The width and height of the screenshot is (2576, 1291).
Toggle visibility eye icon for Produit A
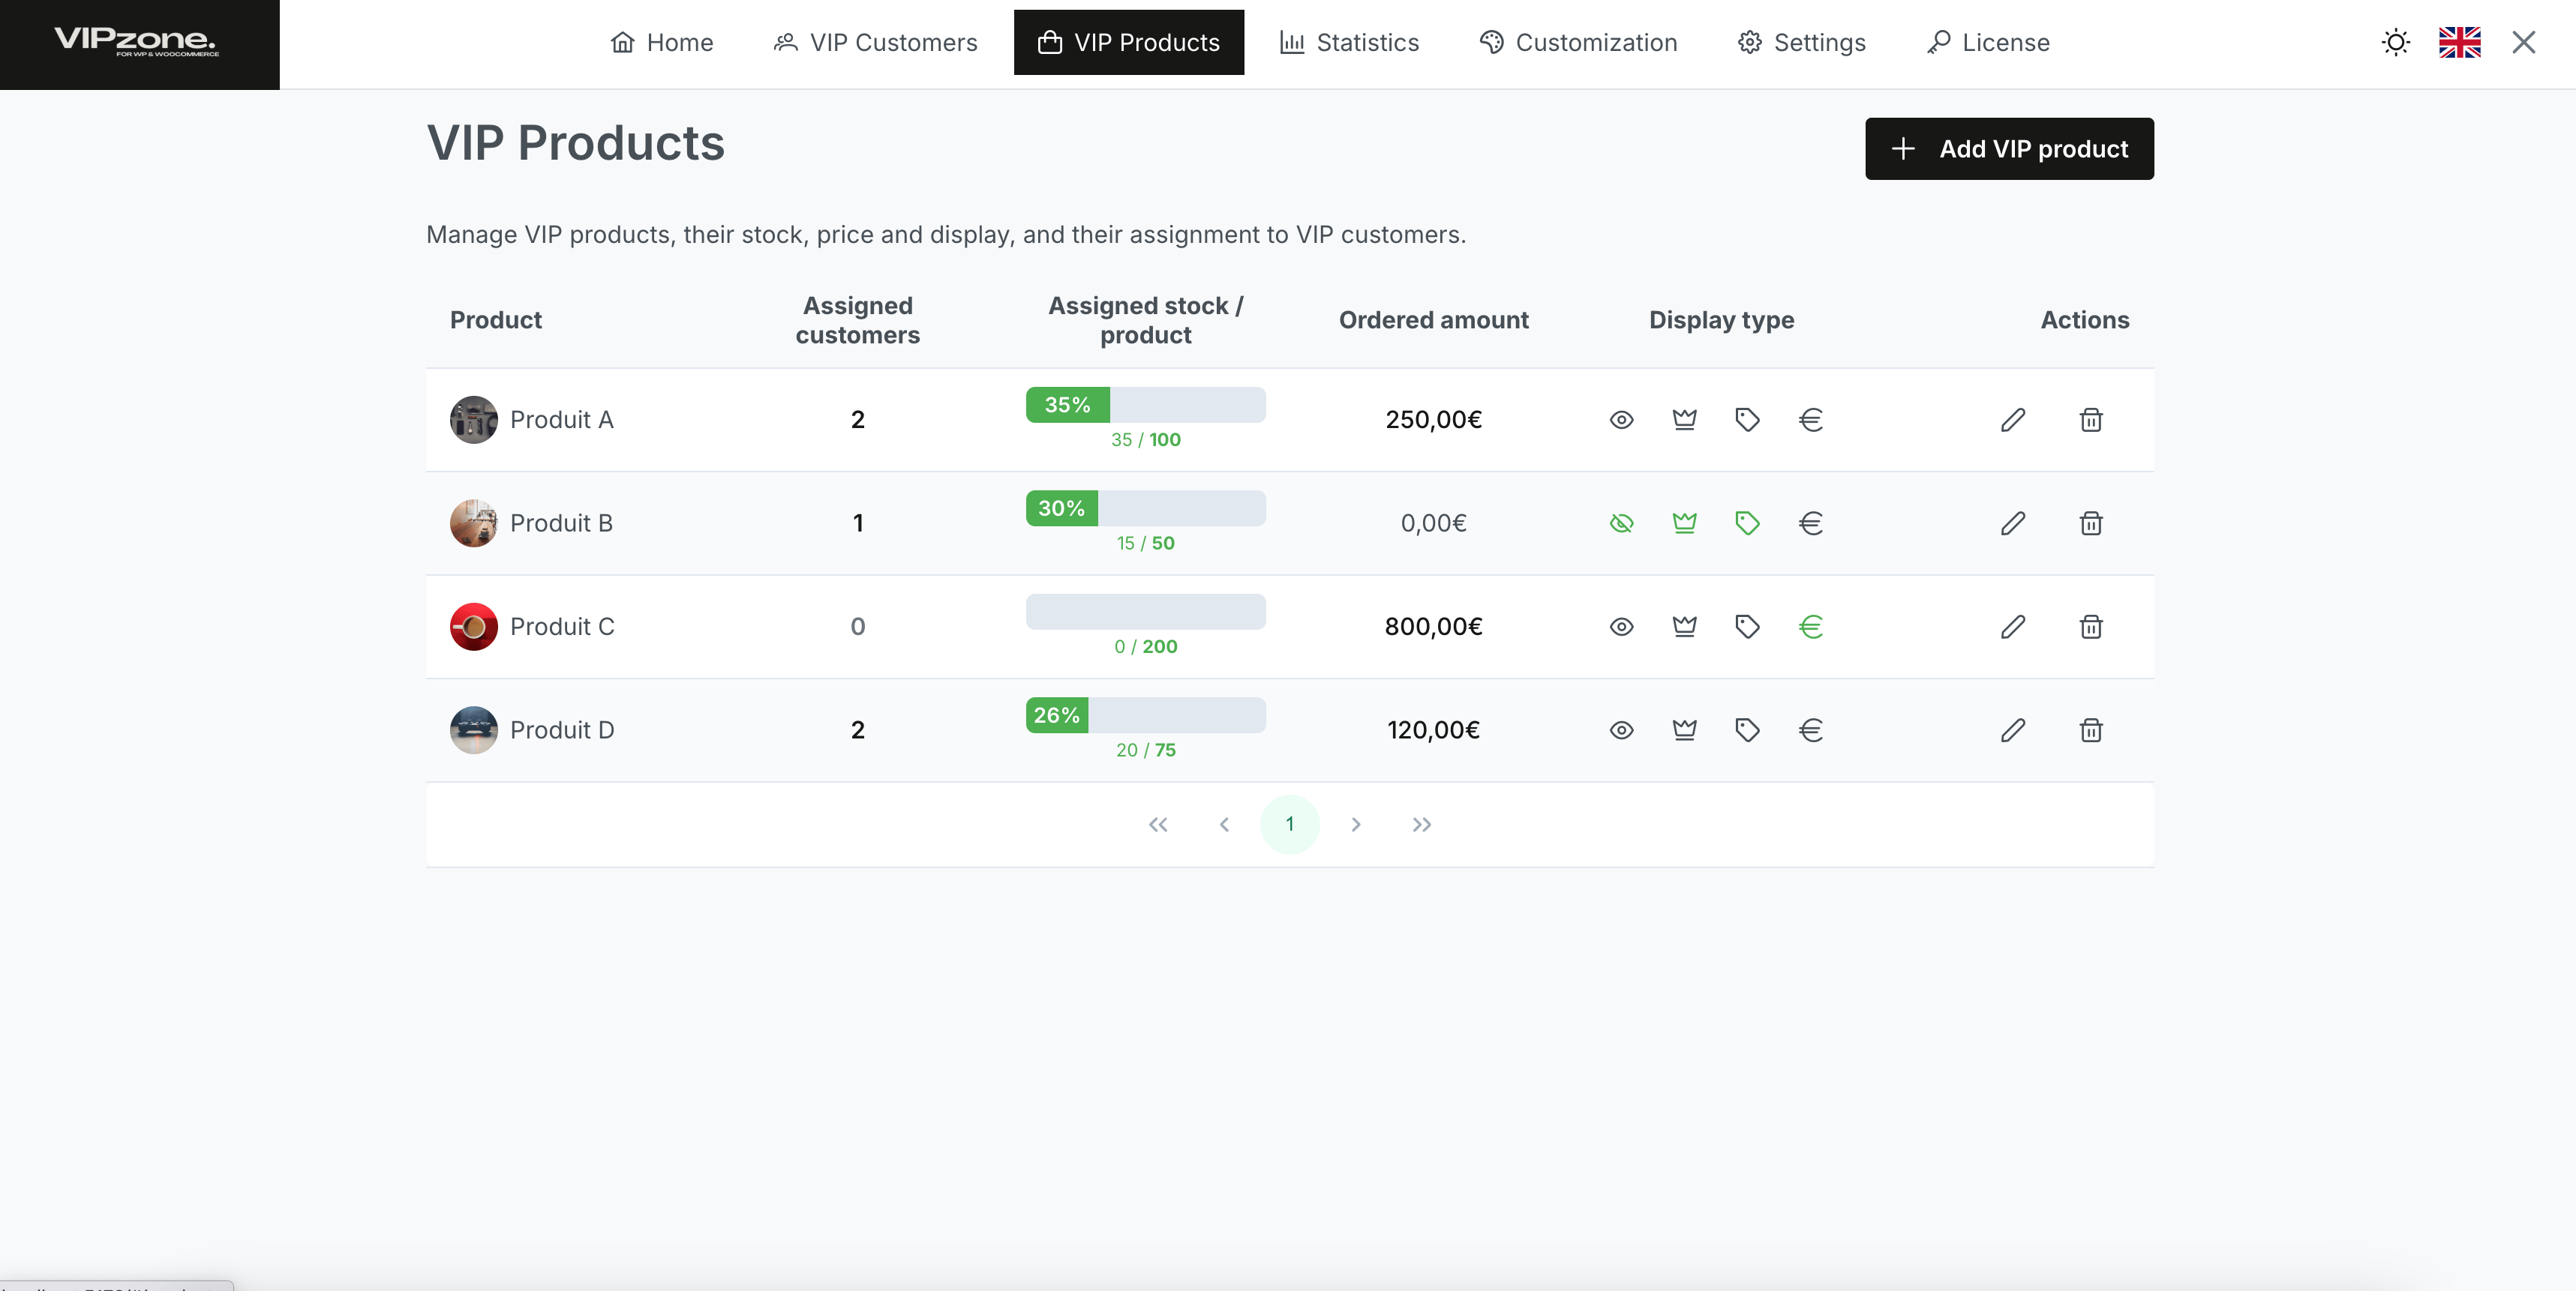click(x=1621, y=420)
